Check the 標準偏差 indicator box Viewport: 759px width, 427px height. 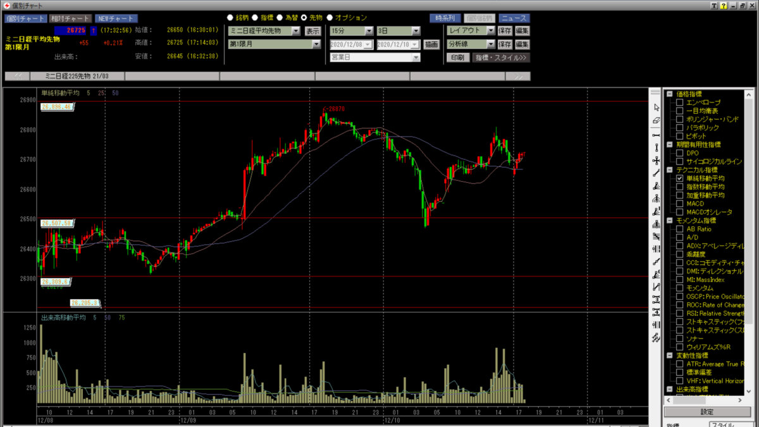click(x=680, y=373)
